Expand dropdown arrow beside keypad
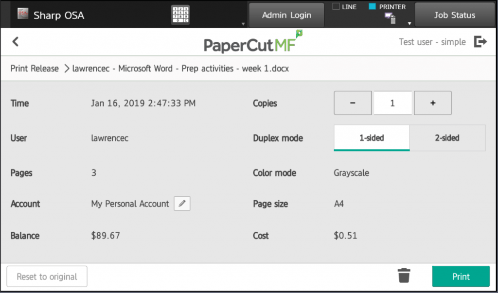498x293 pixels. [243, 24]
